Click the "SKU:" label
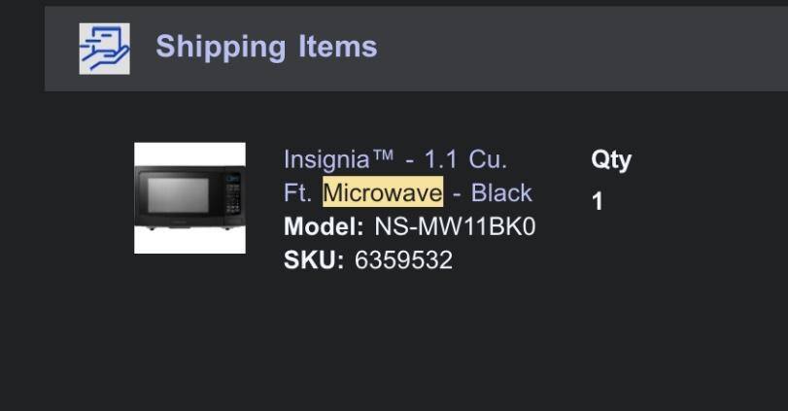The width and height of the screenshot is (788, 411). click(x=314, y=260)
